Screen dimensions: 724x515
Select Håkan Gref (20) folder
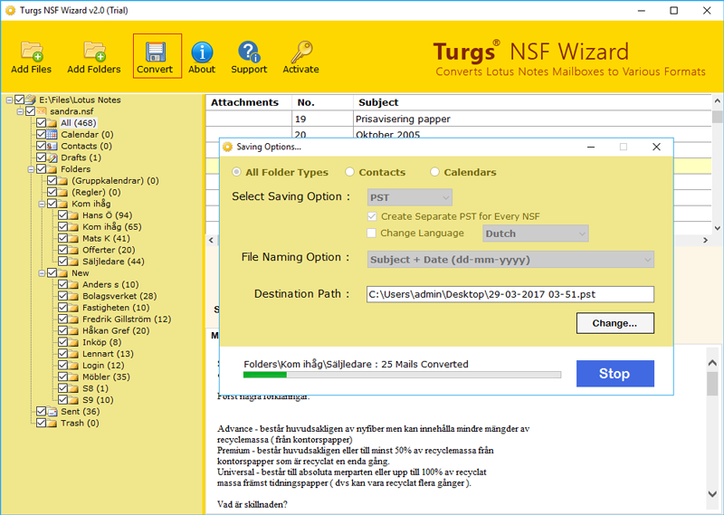click(x=116, y=330)
